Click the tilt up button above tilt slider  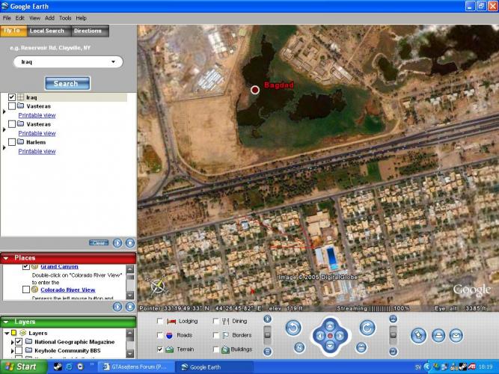pyautogui.click(x=394, y=319)
